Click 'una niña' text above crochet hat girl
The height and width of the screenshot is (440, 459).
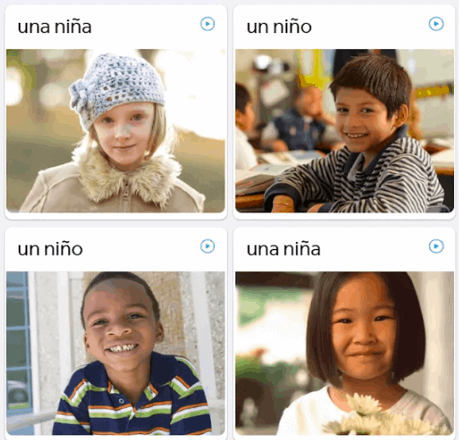point(54,27)
